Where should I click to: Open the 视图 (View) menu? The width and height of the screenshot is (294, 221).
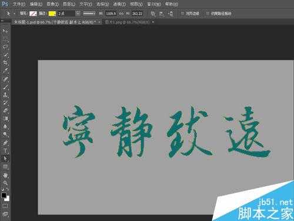tap(136, 4)
